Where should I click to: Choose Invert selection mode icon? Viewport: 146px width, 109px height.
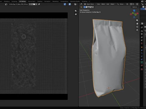pos(91,7)
